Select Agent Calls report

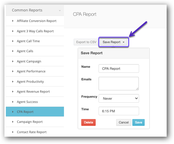(x=25, y=51)
